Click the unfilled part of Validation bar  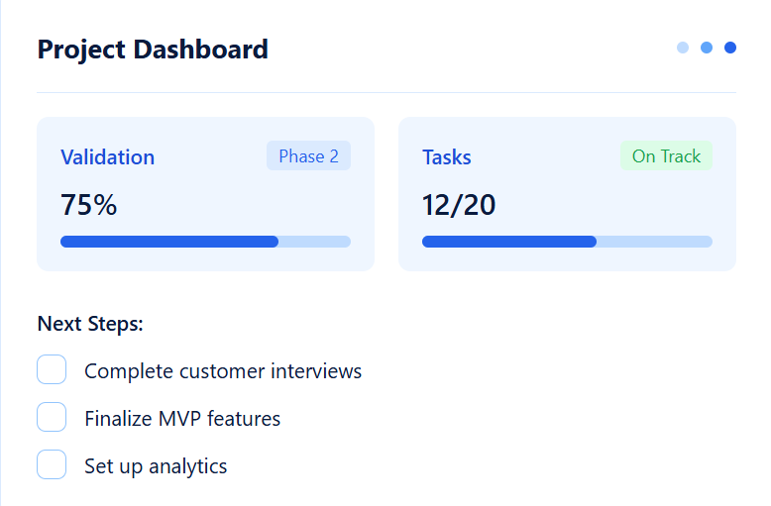pos(314,242)
